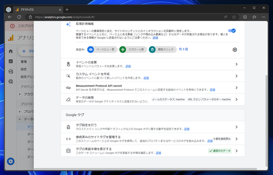Click the 離脱クリック mouse icon chip

tap(162, 50)
